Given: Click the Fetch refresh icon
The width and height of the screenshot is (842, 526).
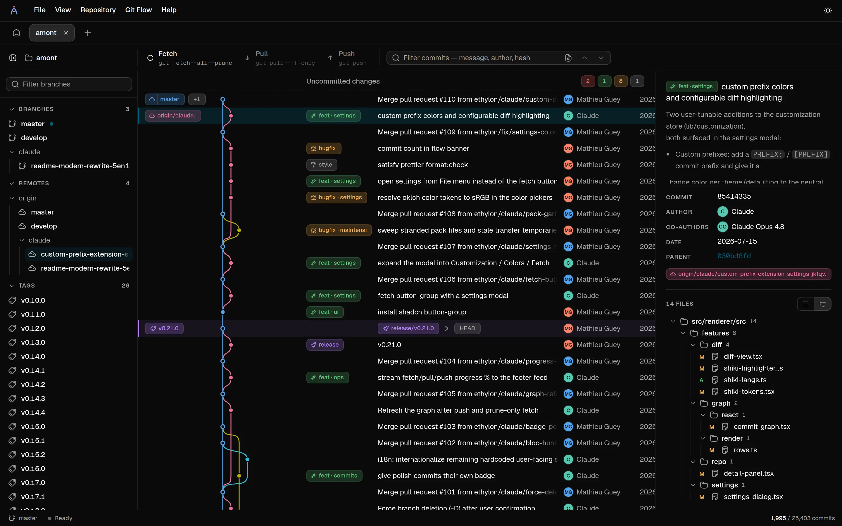Looking at the screenshot, I should [x=150, y=58].
